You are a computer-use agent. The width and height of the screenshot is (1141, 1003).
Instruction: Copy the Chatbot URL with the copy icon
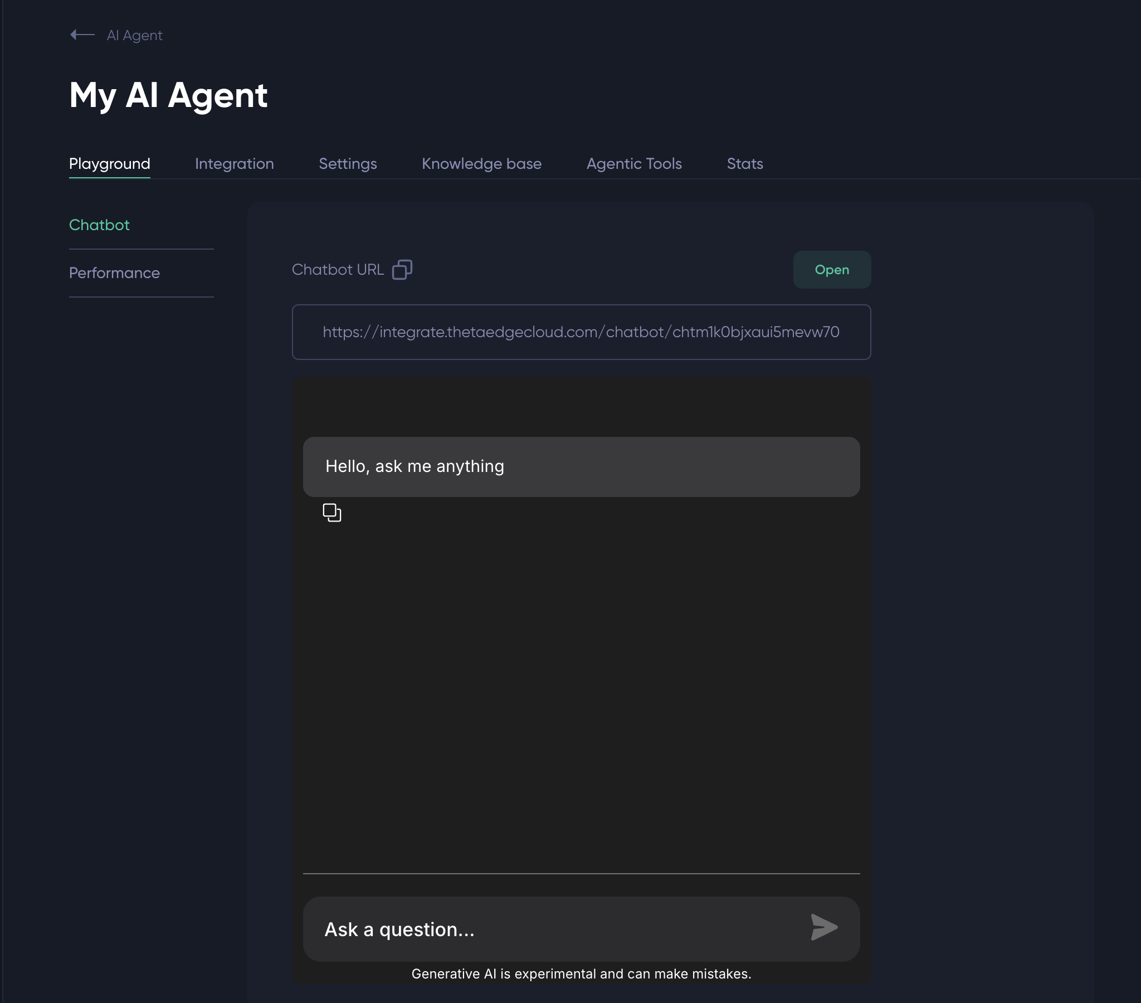402,270
